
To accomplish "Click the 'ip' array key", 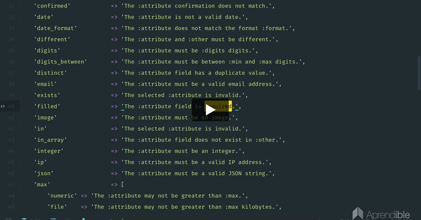I will [x=40, y=163].
